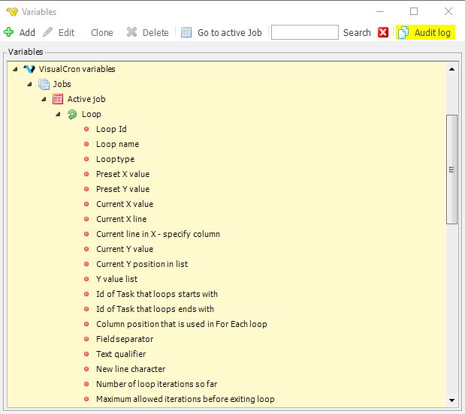Collapse the Active job tree node
This screenshot has width=465, height=414.
(44, 99)
